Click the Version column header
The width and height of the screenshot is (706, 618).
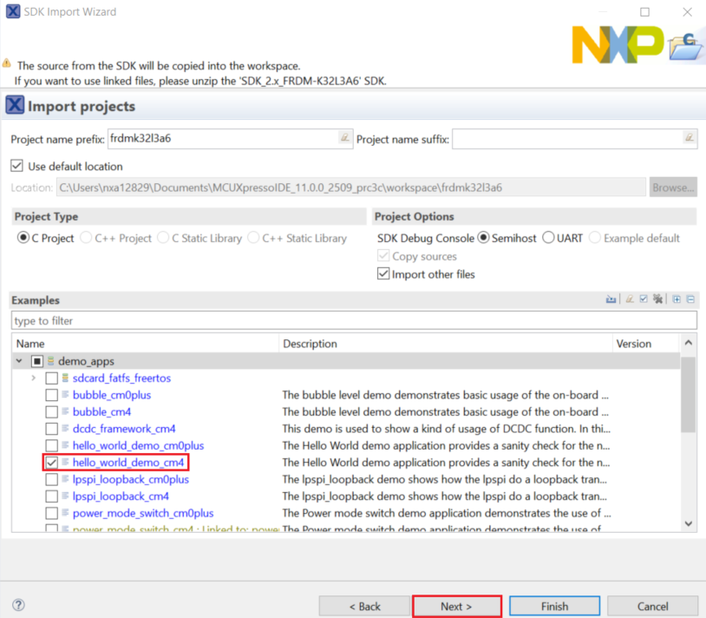(x=645, y=343)
